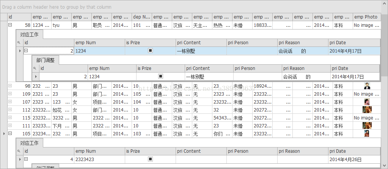Click row indicator arrow beside detail row 2323423
The height and width of the screenshot is (169, 388).
20,160
